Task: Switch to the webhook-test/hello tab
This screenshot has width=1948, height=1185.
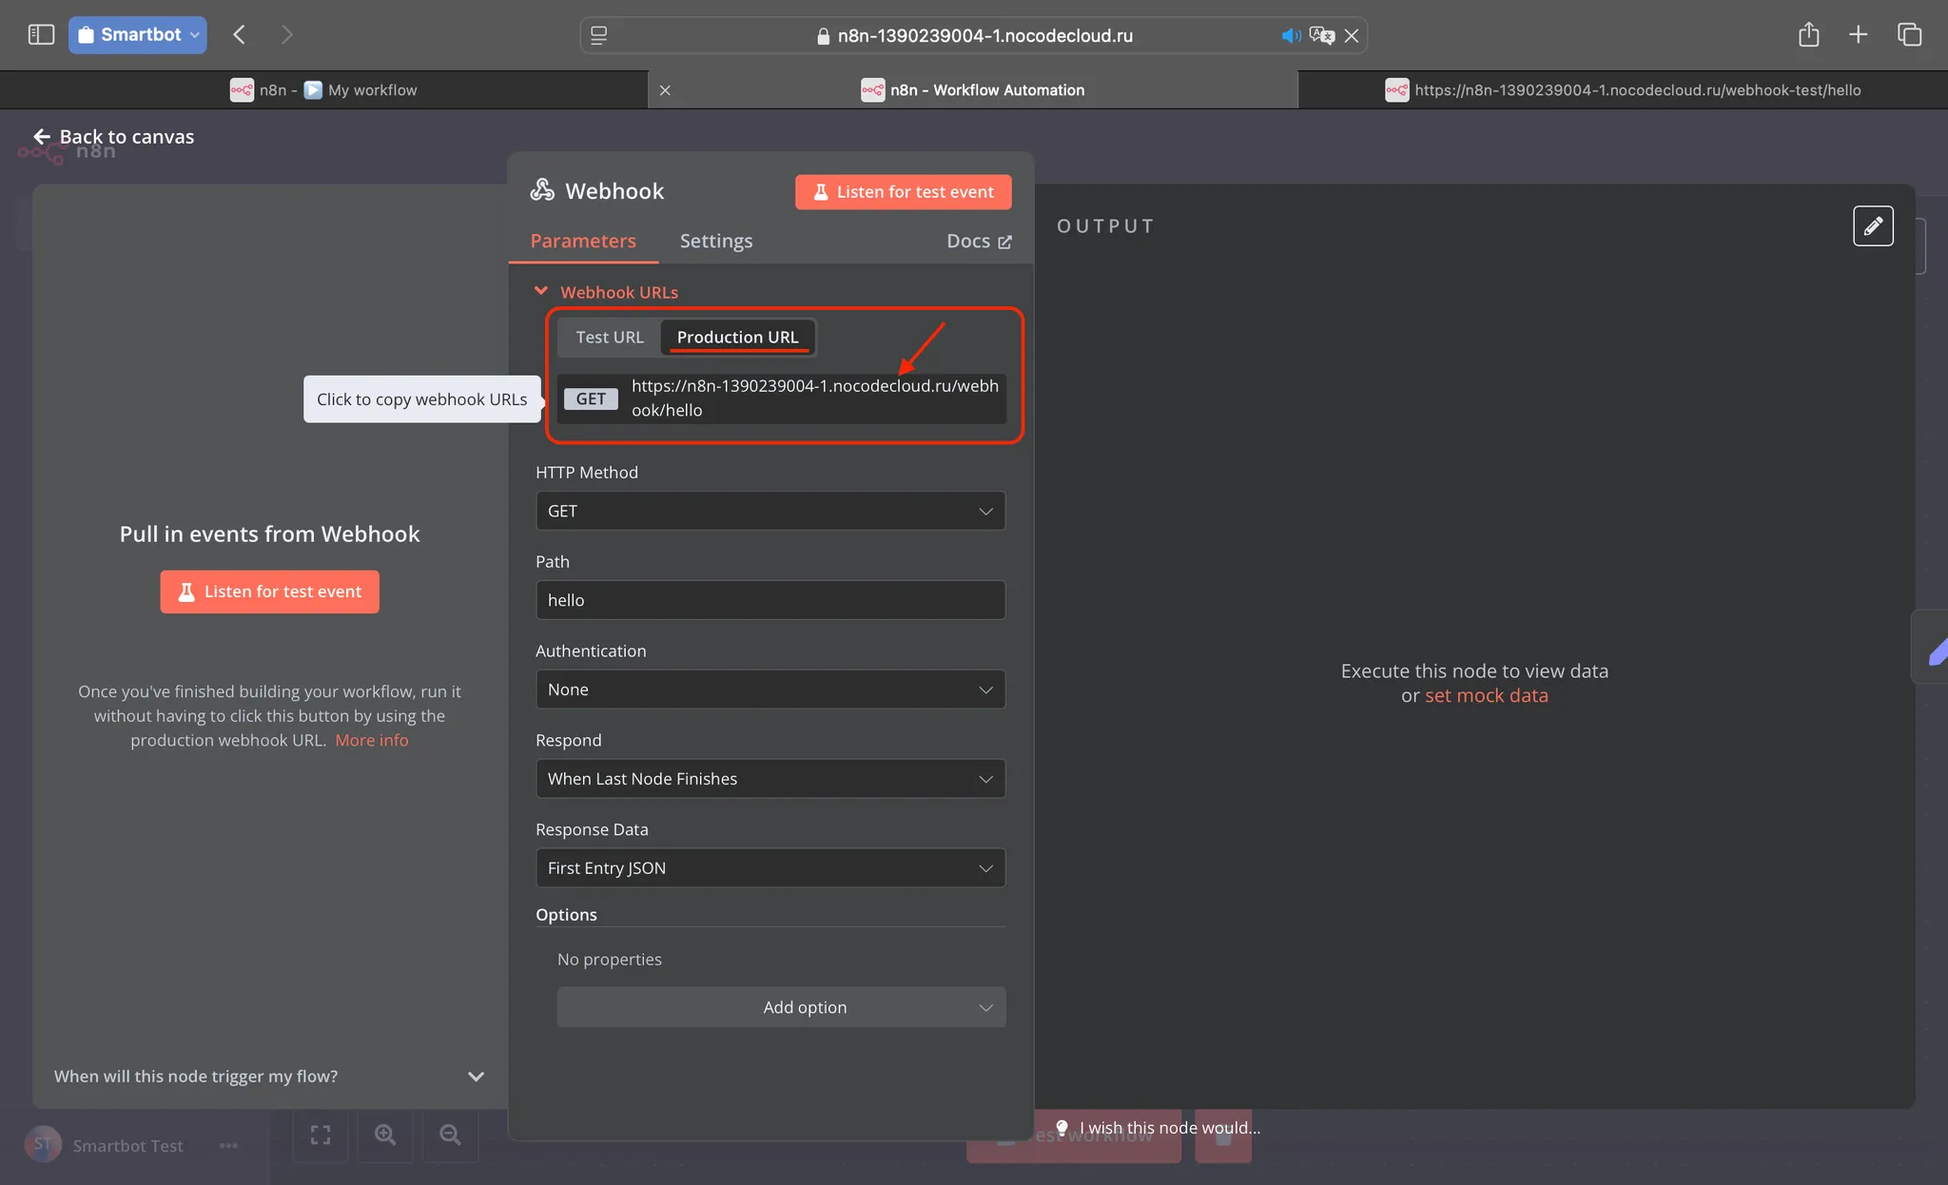Action: [1623, 89]
